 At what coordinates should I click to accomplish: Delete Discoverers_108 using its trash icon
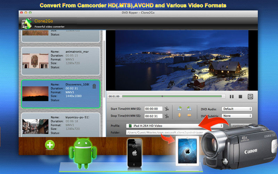[x=94, y=86]
